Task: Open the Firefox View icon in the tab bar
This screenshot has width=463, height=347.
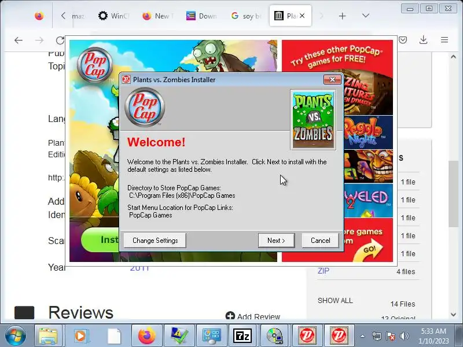Action: [39, 16]
